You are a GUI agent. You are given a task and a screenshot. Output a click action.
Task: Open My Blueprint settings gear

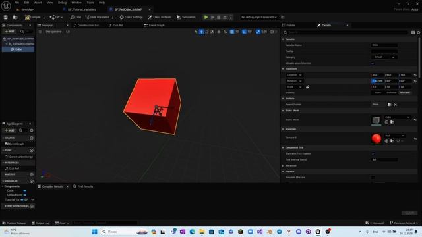coord(32,130)
